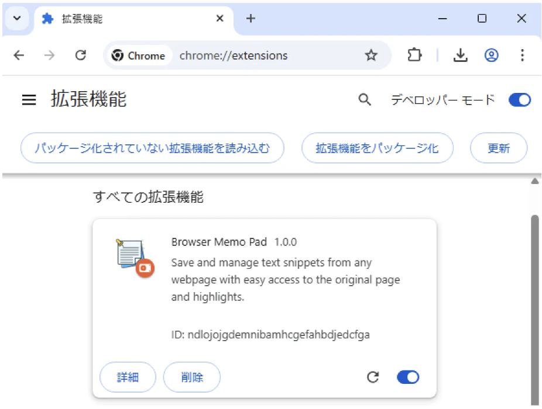Toggle デベロッパー モード switch
This screenshot has width=542, height=409.
520,100
